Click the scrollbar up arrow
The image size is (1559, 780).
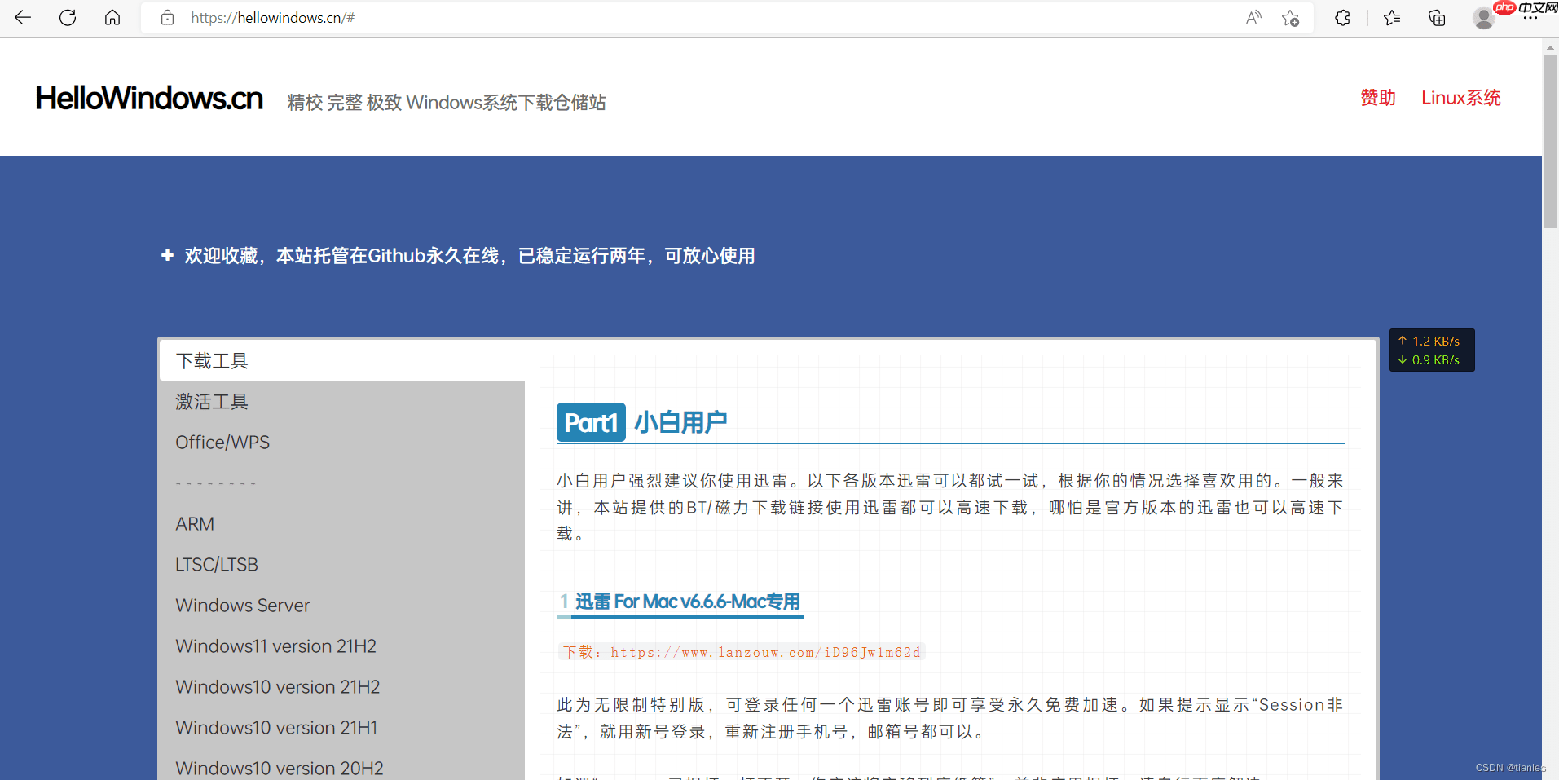(x=1550, y=48)
